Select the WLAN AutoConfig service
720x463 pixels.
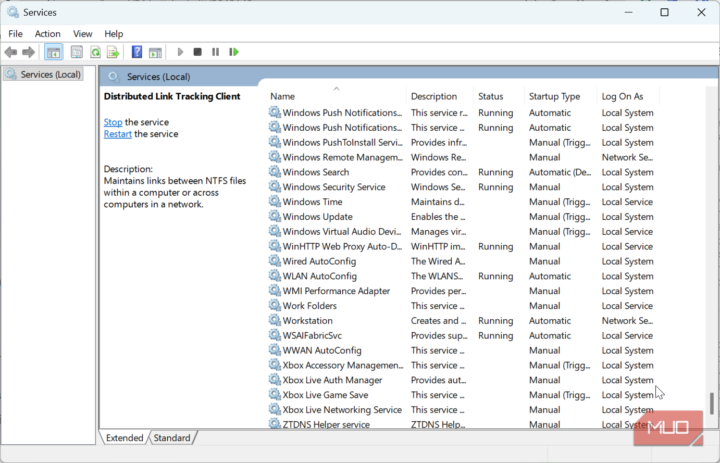[x=461, y=276]
